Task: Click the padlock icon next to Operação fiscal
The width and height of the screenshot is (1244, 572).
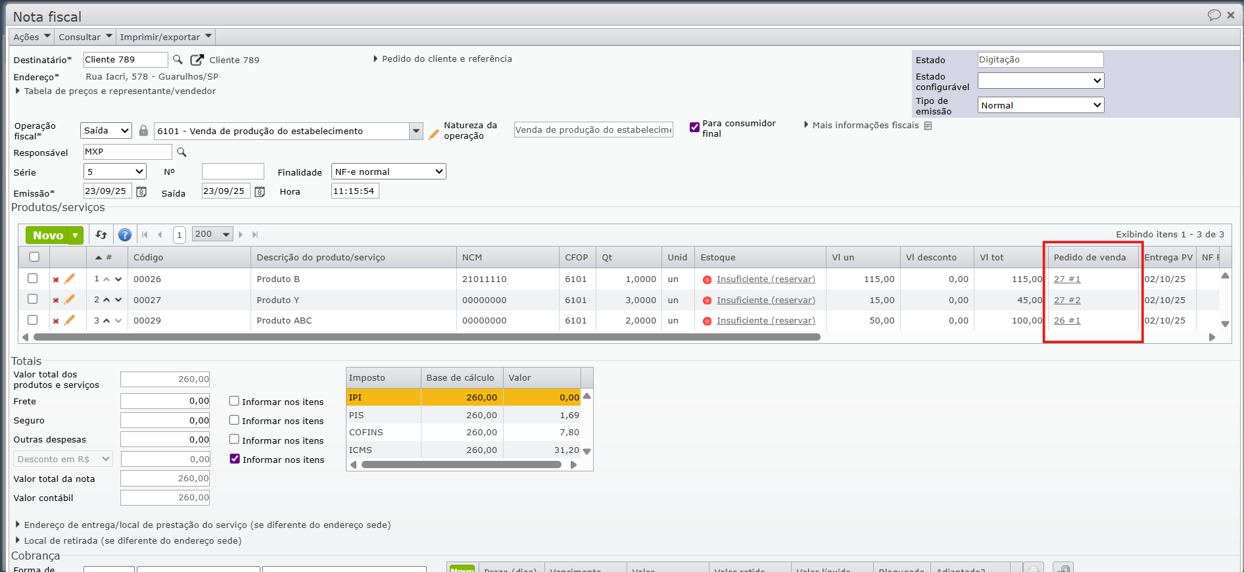Action: pos(143,131)
